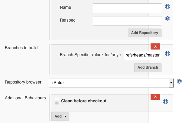Open help for the Name field
193x123 pixels.
pyautogui.click(x=167, y=6)
